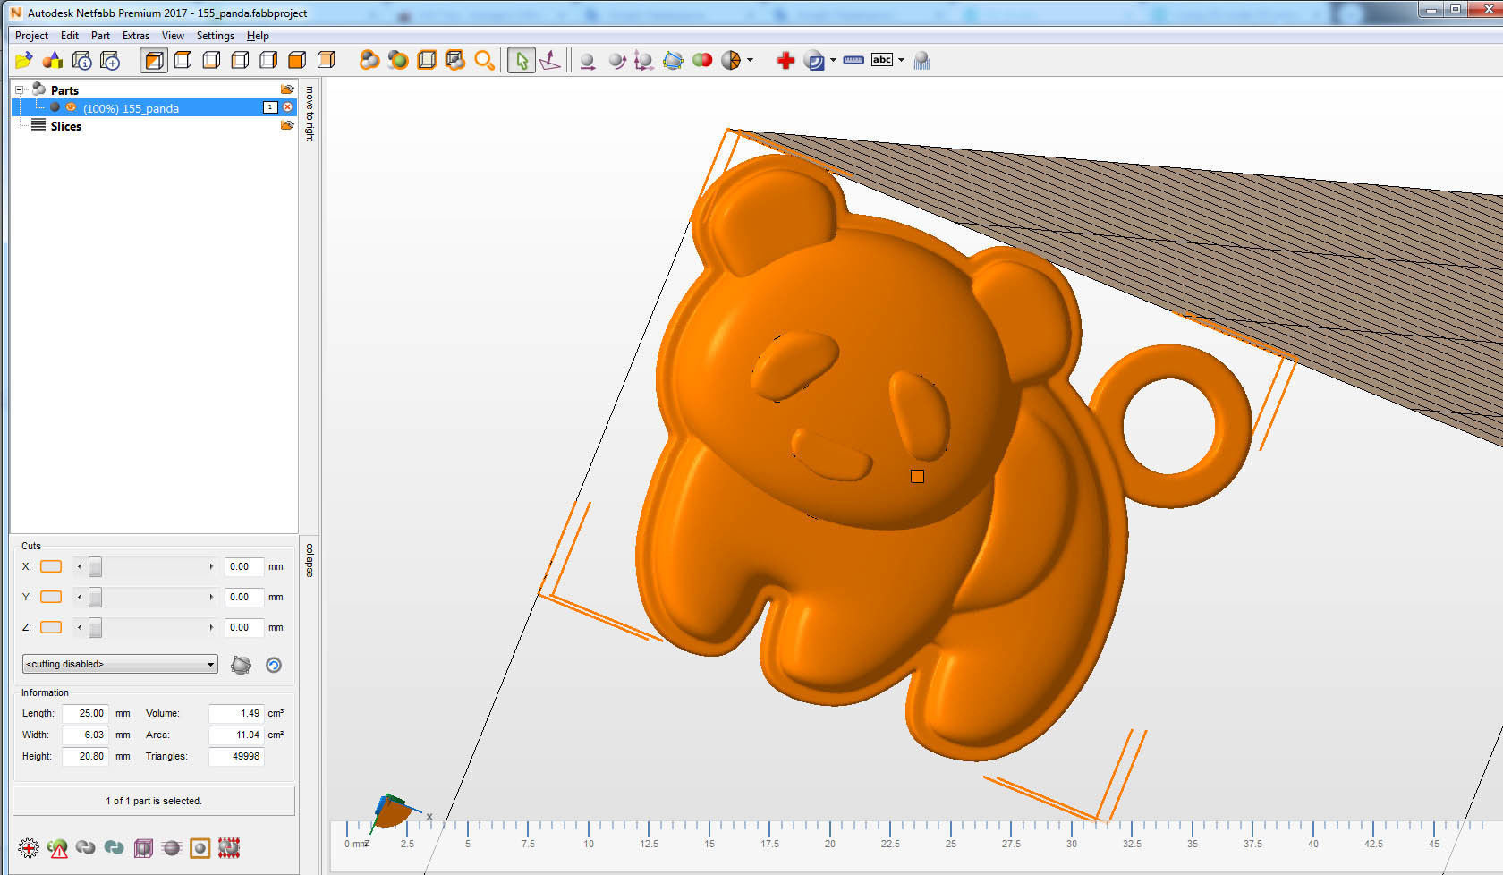Viewport: 1503px width, 875px height.
Task: Click the align to bottom plane tool
Action: pos(551,60)
